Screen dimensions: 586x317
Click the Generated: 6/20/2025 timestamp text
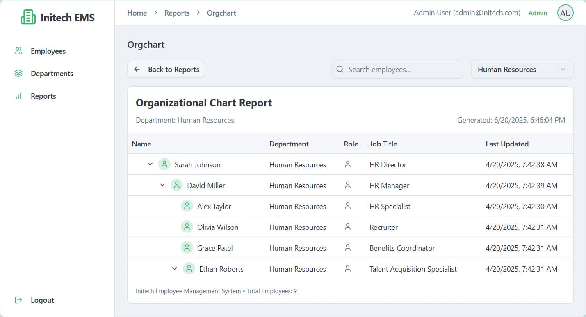[511, 120]
